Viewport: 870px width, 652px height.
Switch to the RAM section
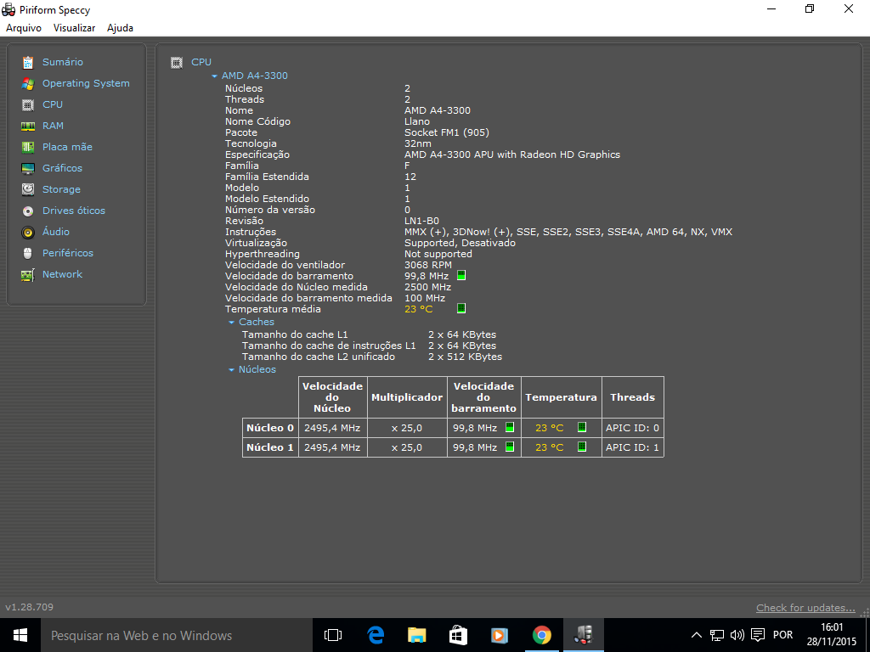coord(53,126)
